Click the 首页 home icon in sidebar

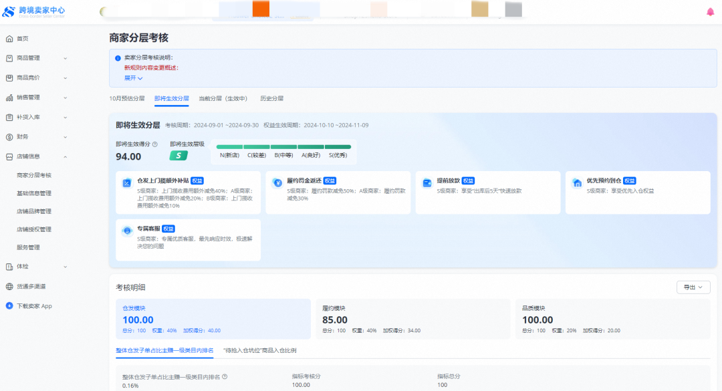(x=9, y=38)
